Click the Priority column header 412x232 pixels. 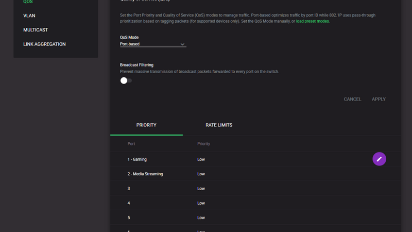tap(203, 144)
